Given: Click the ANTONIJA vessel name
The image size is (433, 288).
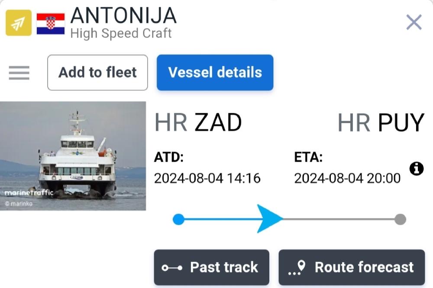Looking at the screenshot, I should 123,16.
